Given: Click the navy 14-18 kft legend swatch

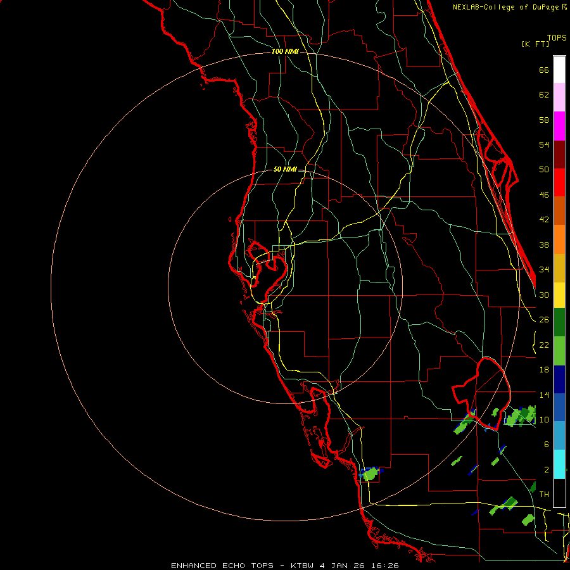Looking at the screenshot, I should coord(559,379).
